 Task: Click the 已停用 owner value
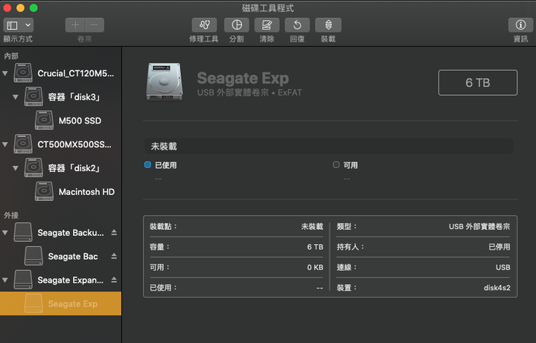pyautogui.click(x=500, y=247)
